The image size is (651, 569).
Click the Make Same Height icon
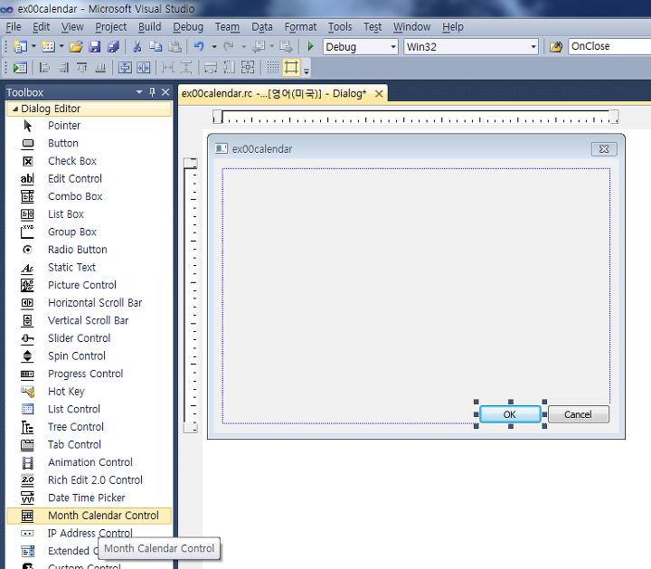[x=229, y=67]
